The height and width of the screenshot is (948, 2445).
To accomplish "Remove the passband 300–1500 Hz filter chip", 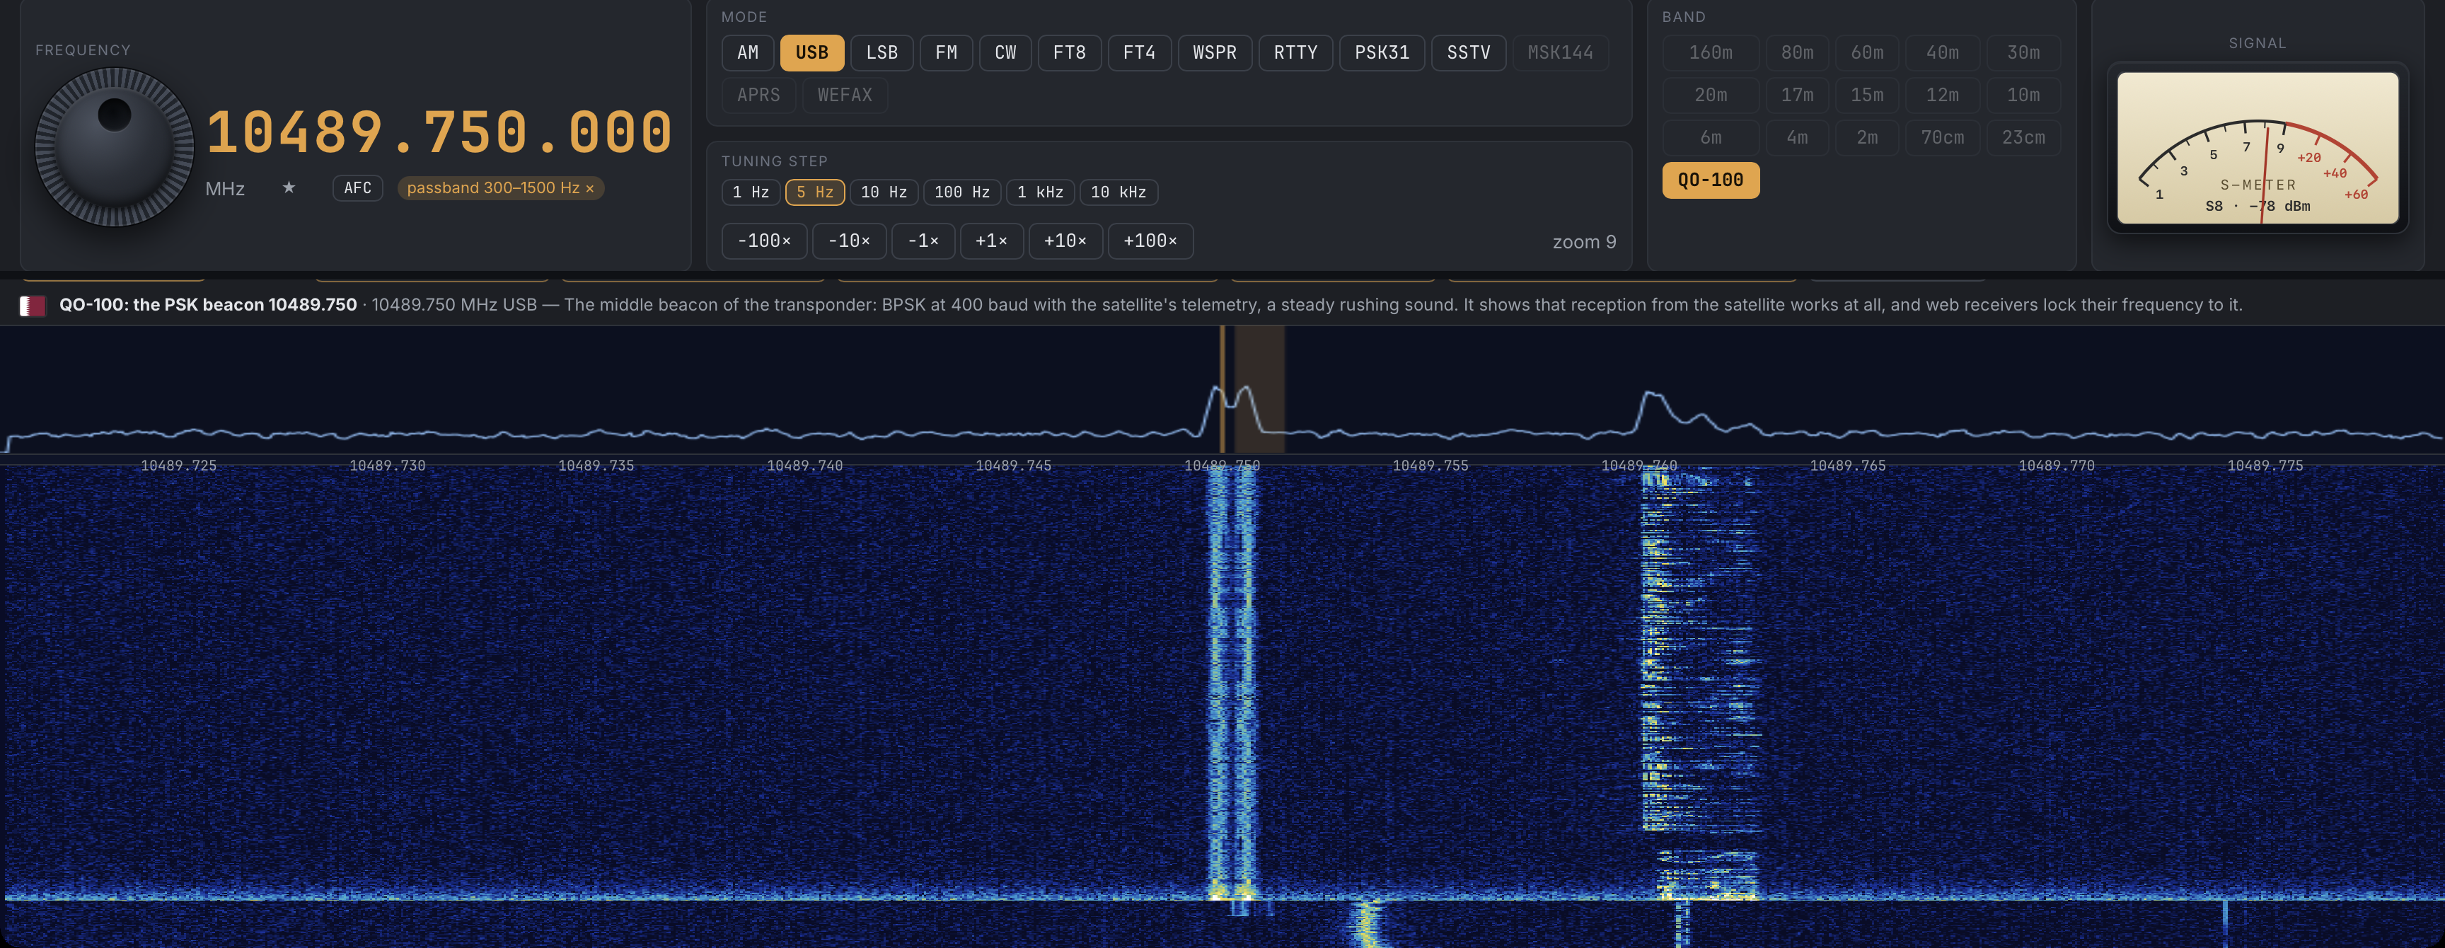I will [x=589, y=189].
